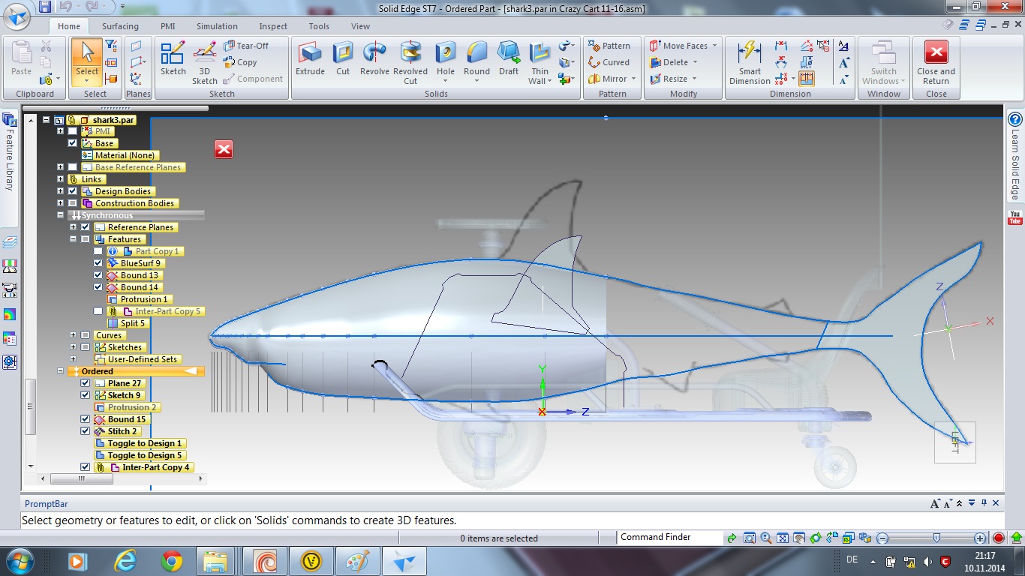This screenshot has width=1025, height=576.
Task: Open the Smart Dimension tool
Action: click(750, 63)
